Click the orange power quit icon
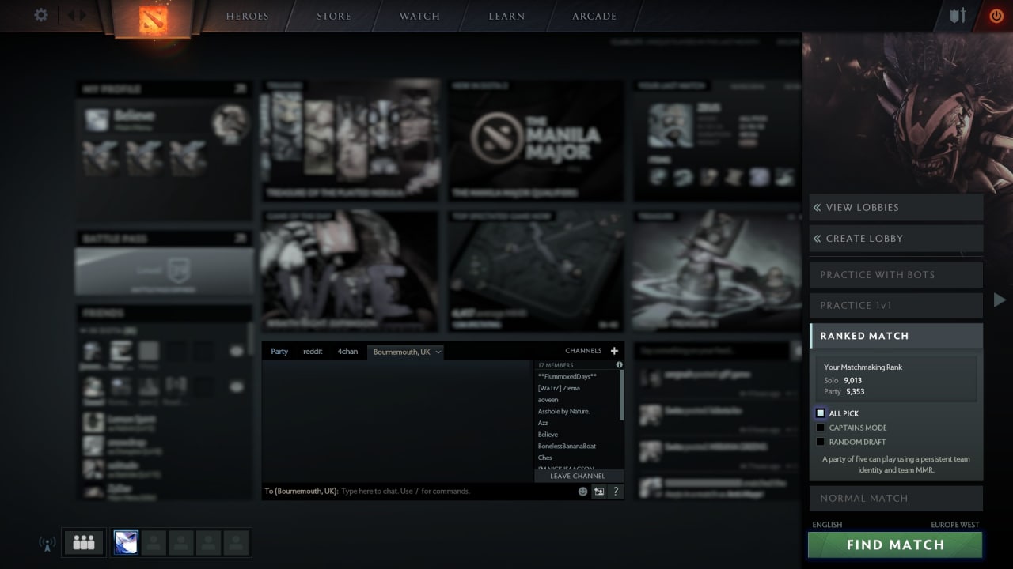1013x569 pixels. tap(996, 15)
